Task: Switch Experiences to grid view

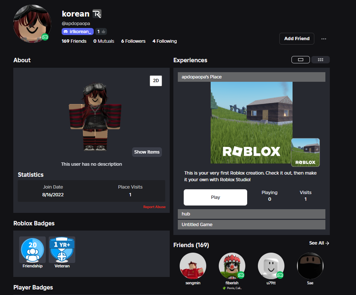Action: click(321, 60)
